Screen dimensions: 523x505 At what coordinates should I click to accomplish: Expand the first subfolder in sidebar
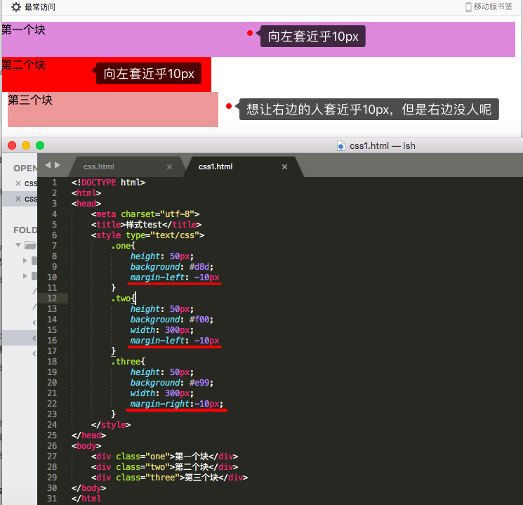pos(25,261)
